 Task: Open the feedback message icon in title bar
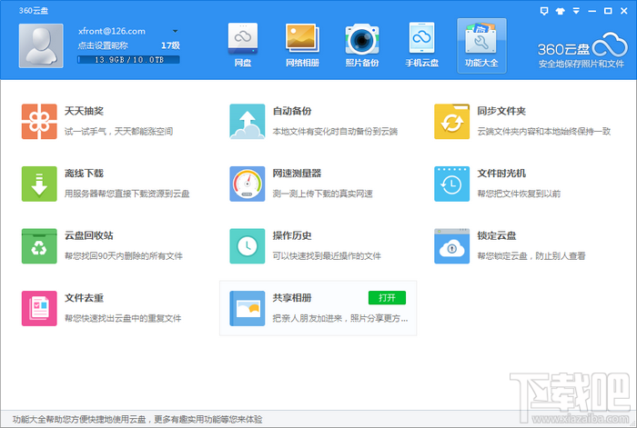point(544,11)
